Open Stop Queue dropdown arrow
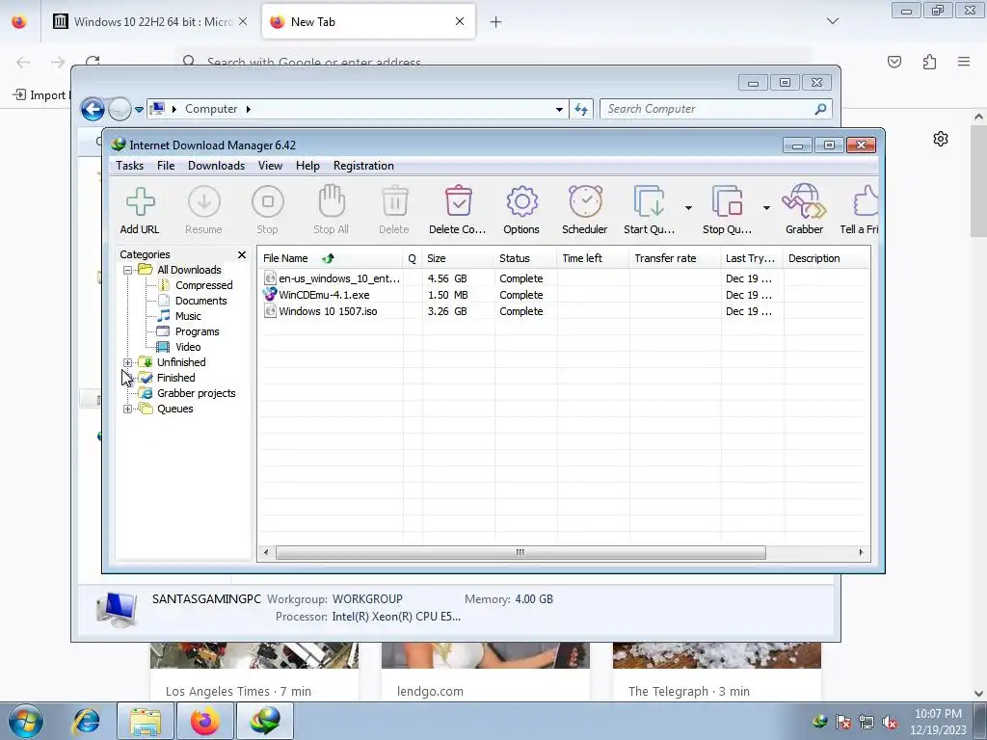The height and width of the screenshot is (740, 987). (x=766, y=208)
